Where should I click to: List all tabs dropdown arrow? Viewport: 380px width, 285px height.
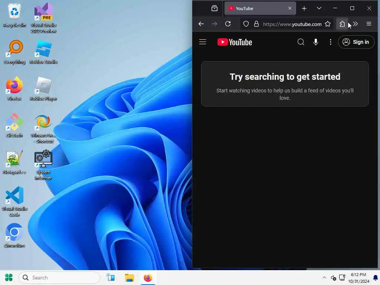coord(319,9)
